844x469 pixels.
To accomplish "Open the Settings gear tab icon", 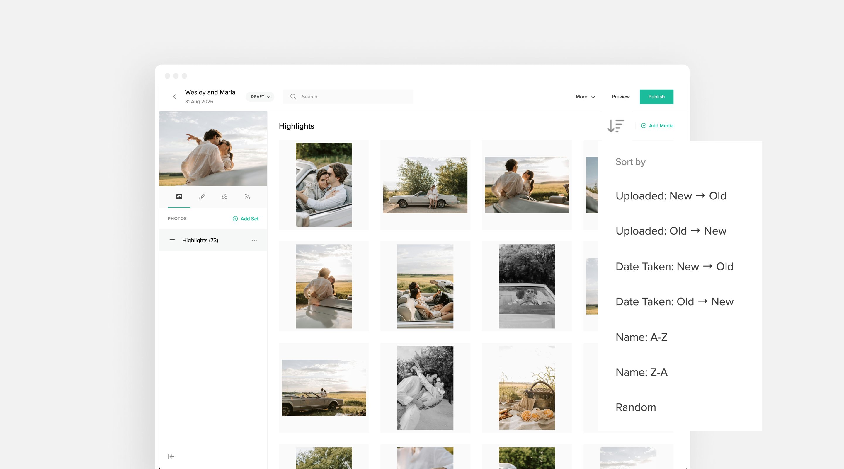I will click(224, 197).
